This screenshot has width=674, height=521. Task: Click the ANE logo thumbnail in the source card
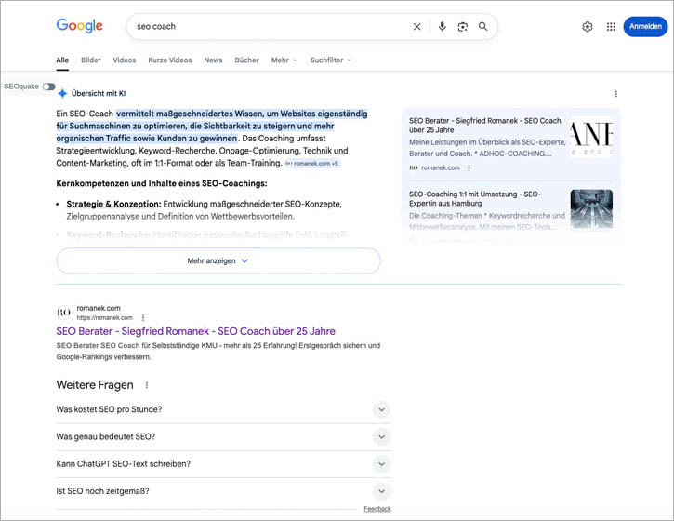pyautogui.click(x=591, y=136)
